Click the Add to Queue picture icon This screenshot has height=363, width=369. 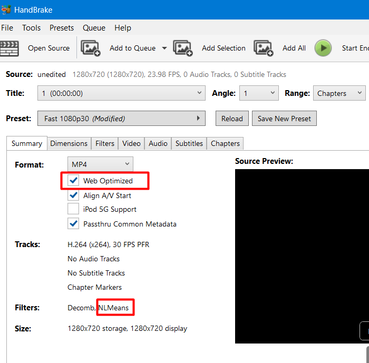pos(91,48)
